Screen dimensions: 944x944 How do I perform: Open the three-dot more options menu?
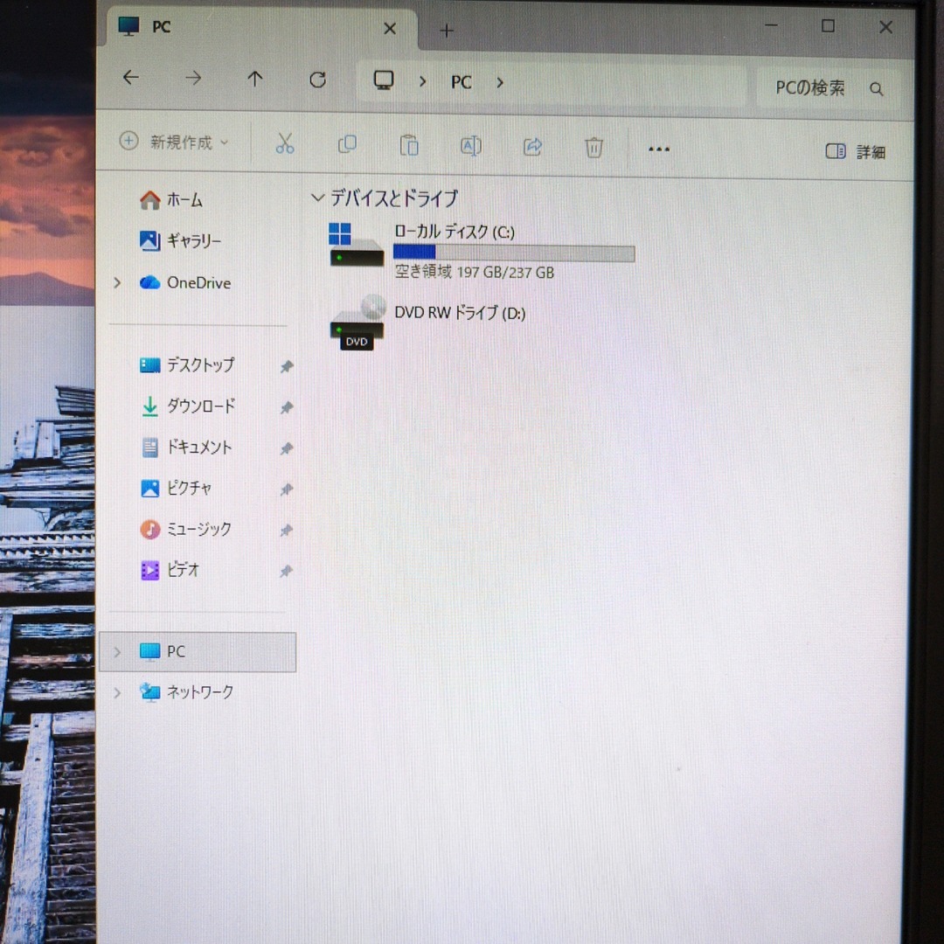point(658,149)
